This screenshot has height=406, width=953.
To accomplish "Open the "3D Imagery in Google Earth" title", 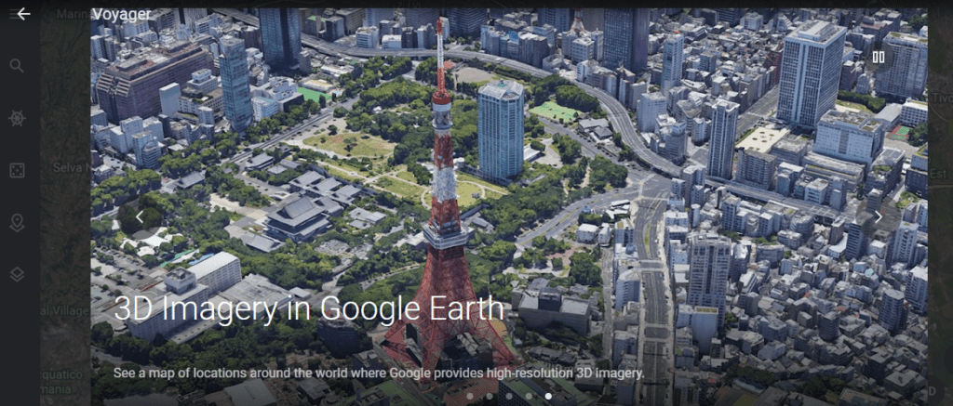I will click(x=309, y=309).
